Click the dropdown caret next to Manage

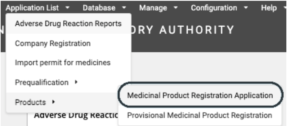(176, 8)
